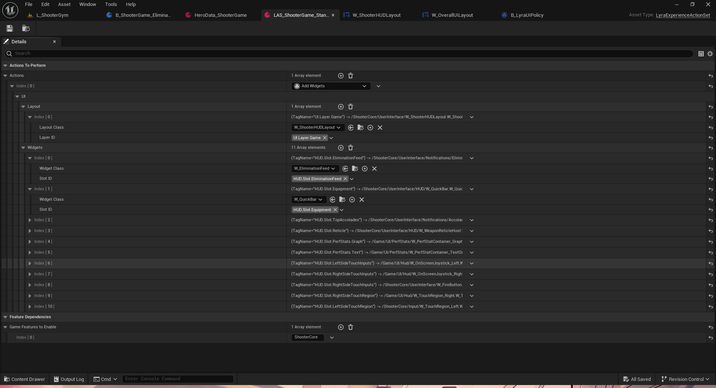Toggle the Output Log panel
Viewport: 716px width, 388px height.
click(69, 379)
